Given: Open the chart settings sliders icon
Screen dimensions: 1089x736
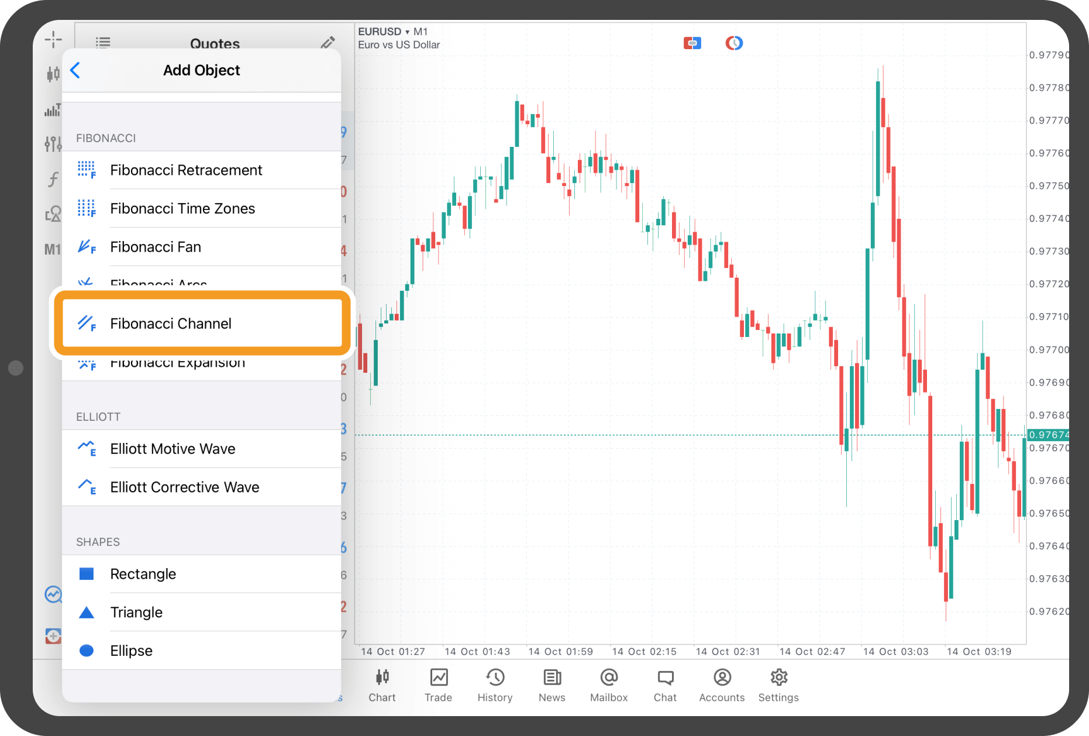Looking at the screenshot, I should coord(53,144).
